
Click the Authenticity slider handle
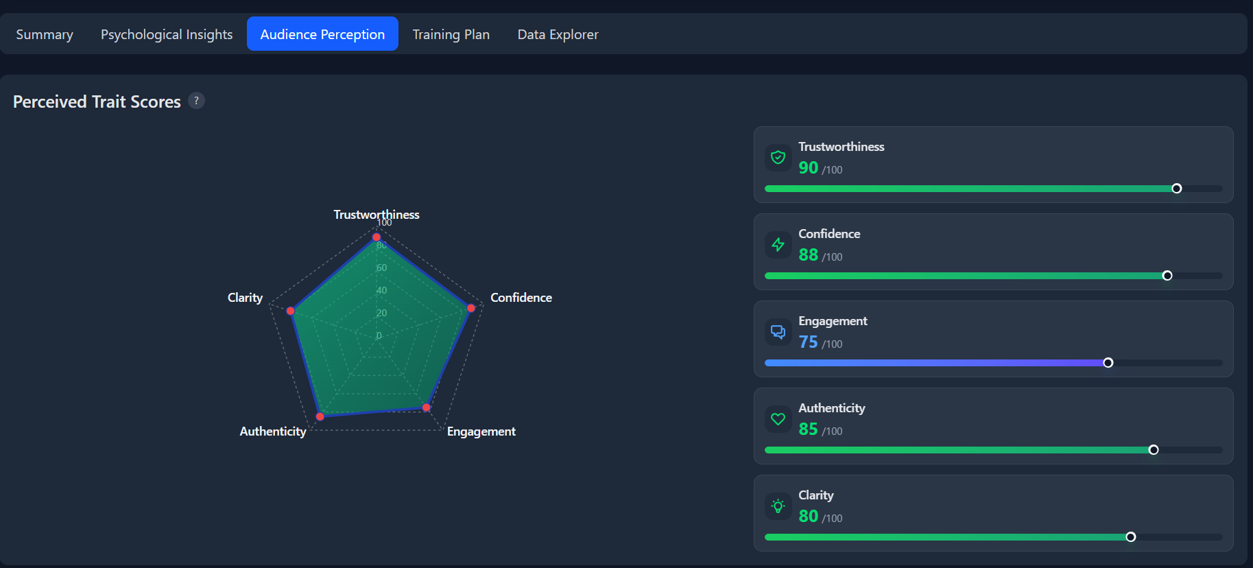tap(1154, 450)
